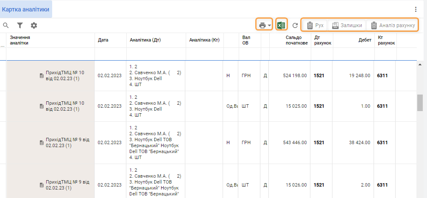Switch to the Картка аналітики tab
Screen dimensions: 427x198
(x=26, y=9)
